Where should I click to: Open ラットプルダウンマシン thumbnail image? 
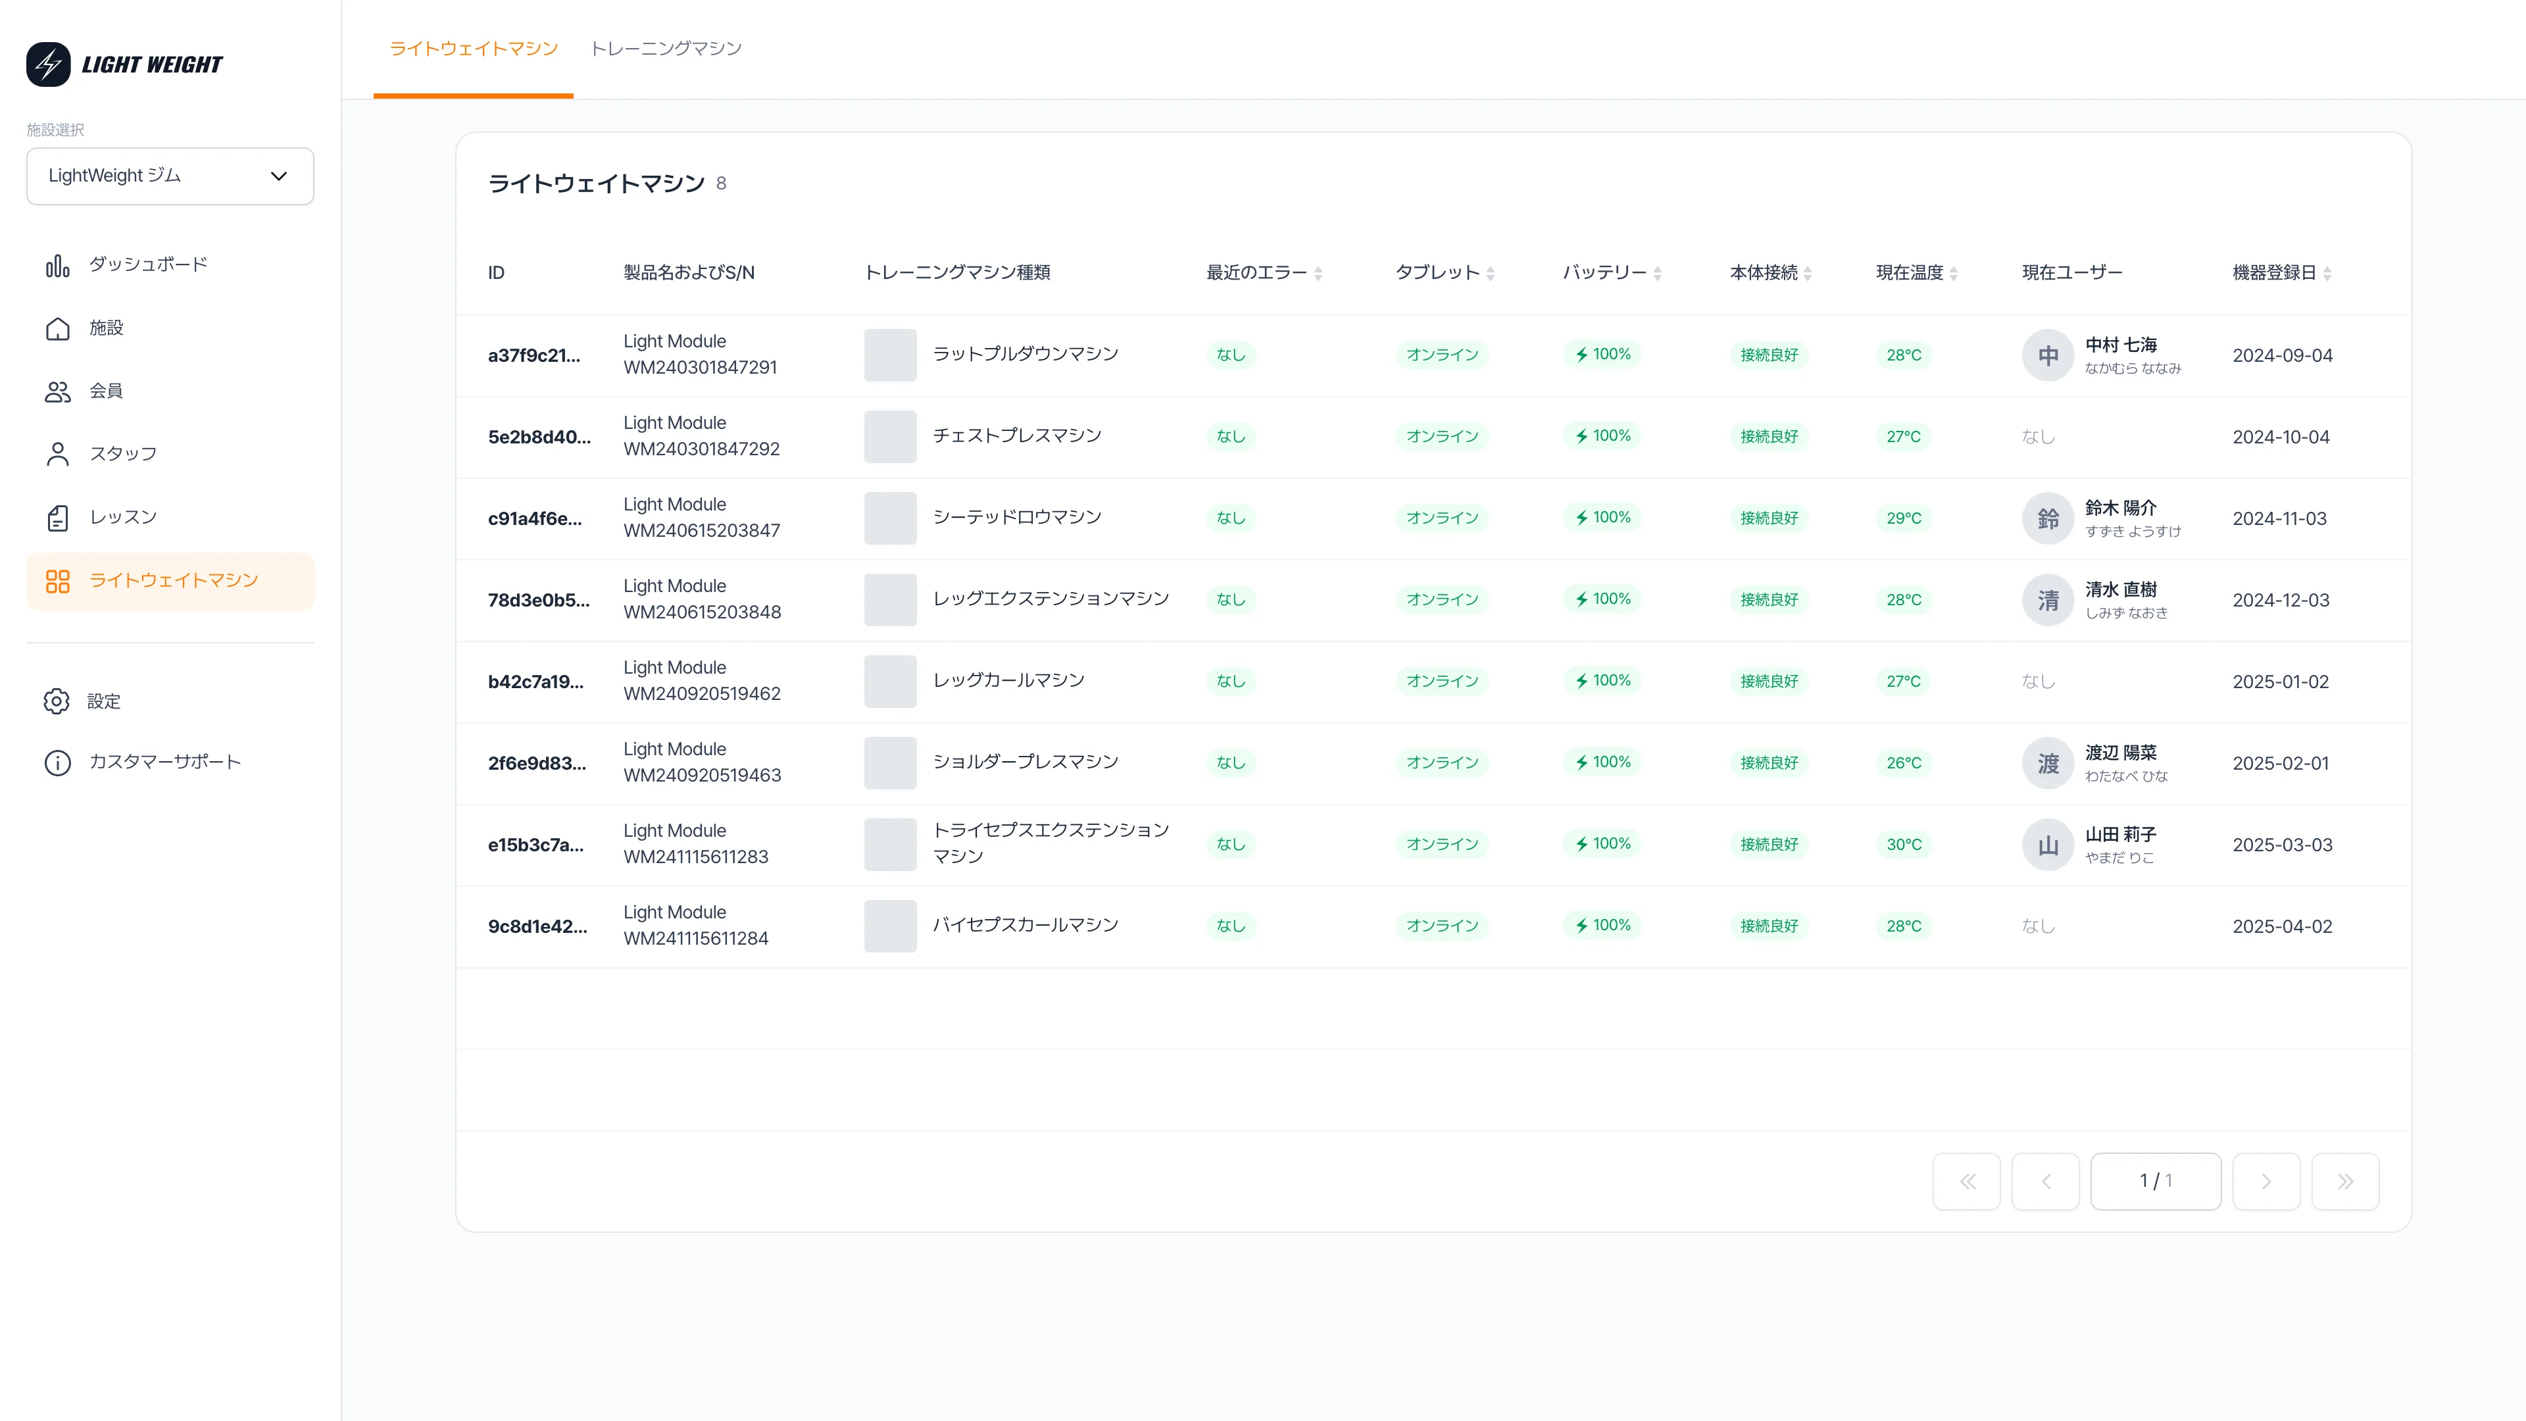[891, 355]
